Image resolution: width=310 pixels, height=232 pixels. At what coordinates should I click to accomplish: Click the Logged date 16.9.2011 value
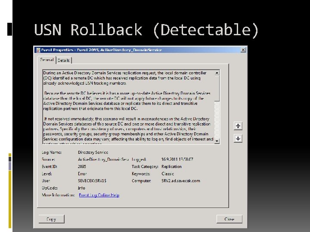(x=177, y=159)
